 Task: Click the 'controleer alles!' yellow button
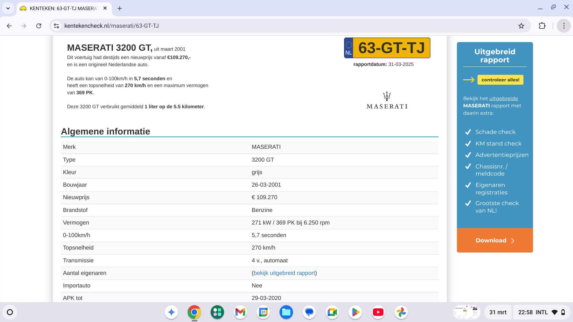click(500, 80)
